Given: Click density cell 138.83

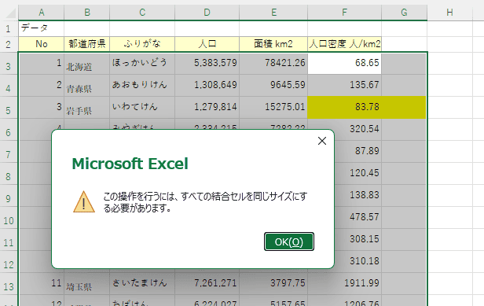Looking at the screenshot, I should pyautogui.click(x=358, y=195).
